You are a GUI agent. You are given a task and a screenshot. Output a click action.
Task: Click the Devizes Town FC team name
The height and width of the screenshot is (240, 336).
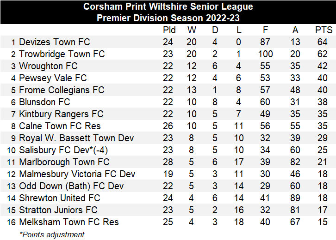(x=55, y=42)
